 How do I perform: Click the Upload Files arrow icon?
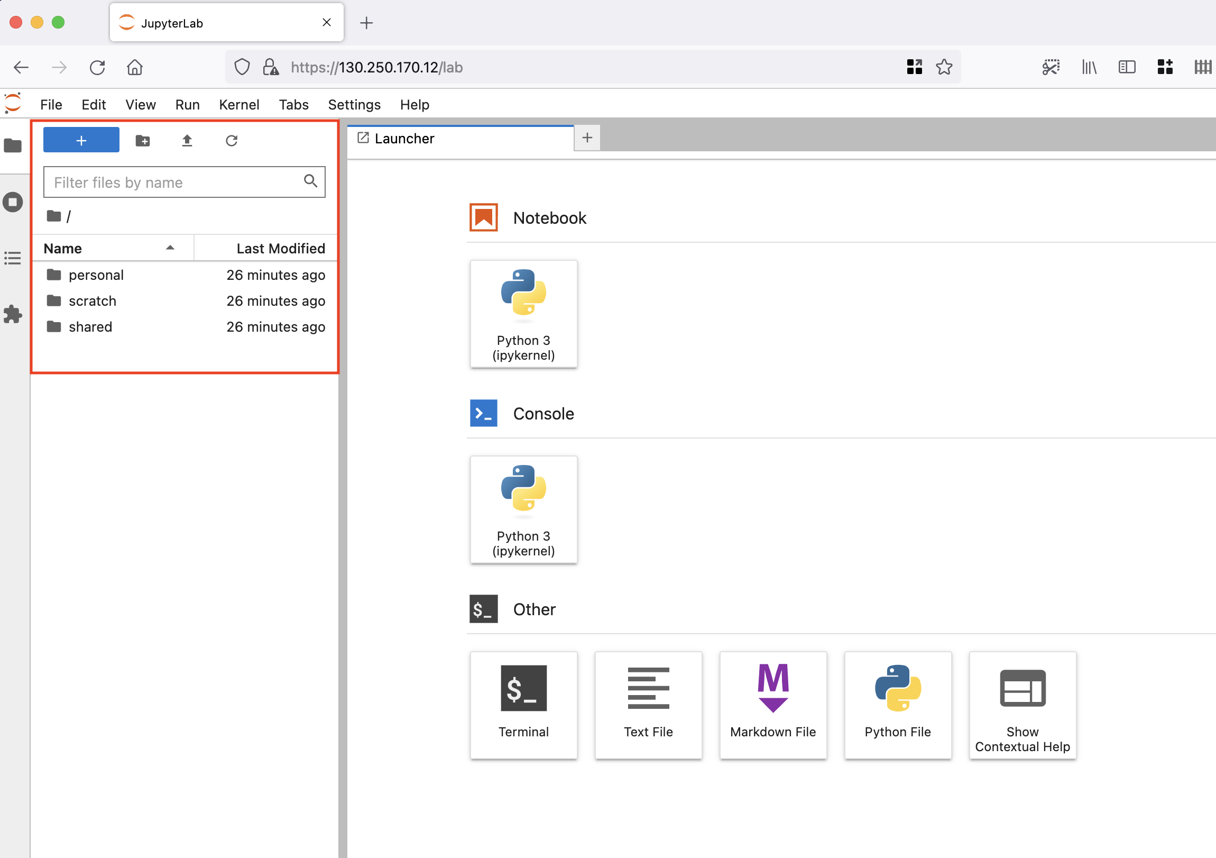coord(187,140)
